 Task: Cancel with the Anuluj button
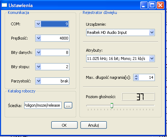click(x=94, y=125)
